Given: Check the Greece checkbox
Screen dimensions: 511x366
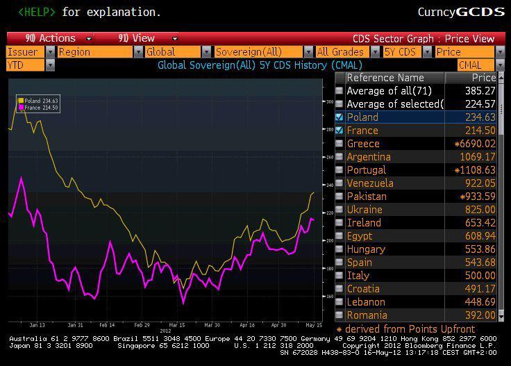Looking at the screenshot, I should [340, 144].
